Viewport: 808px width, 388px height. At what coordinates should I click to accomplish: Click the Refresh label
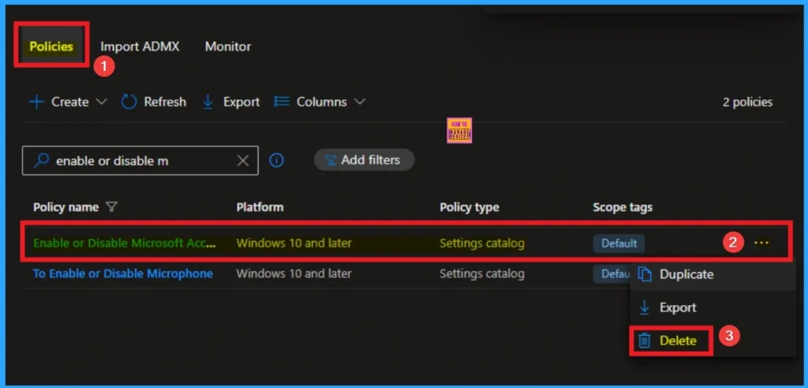pos(165,102)
